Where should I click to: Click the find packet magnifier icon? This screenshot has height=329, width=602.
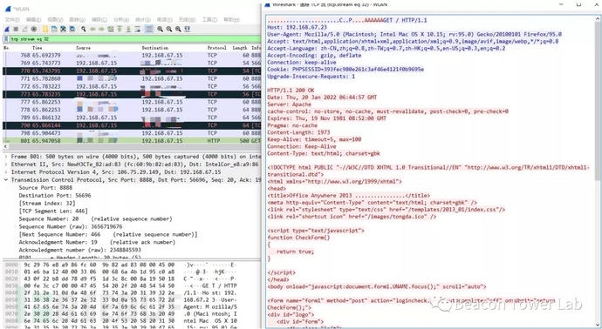83,29
